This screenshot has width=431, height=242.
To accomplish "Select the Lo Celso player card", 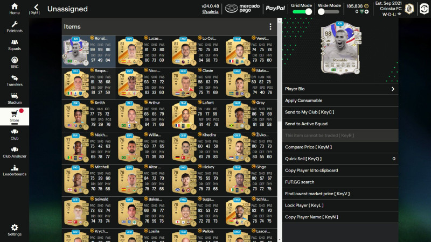I will pyautogui.click(x=196, y=51).
